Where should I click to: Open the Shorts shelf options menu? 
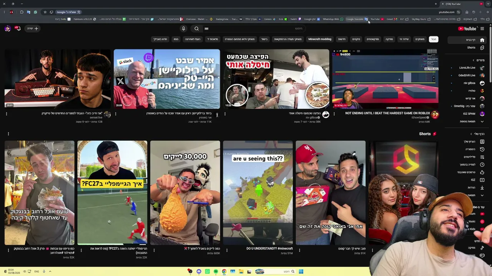(8, 134)
